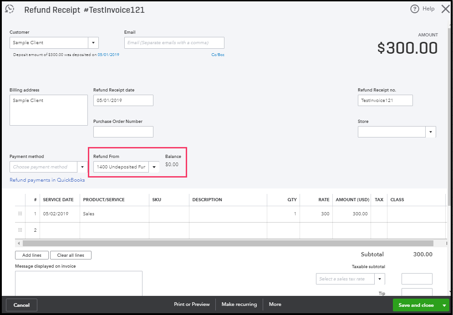
Task: Click the 300.00 amount cell
Action: click(351, 214)
